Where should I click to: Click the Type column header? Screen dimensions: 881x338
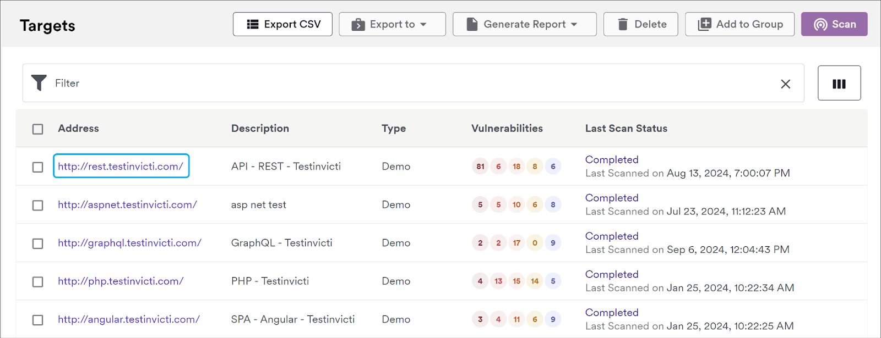(x=394, y=128)
